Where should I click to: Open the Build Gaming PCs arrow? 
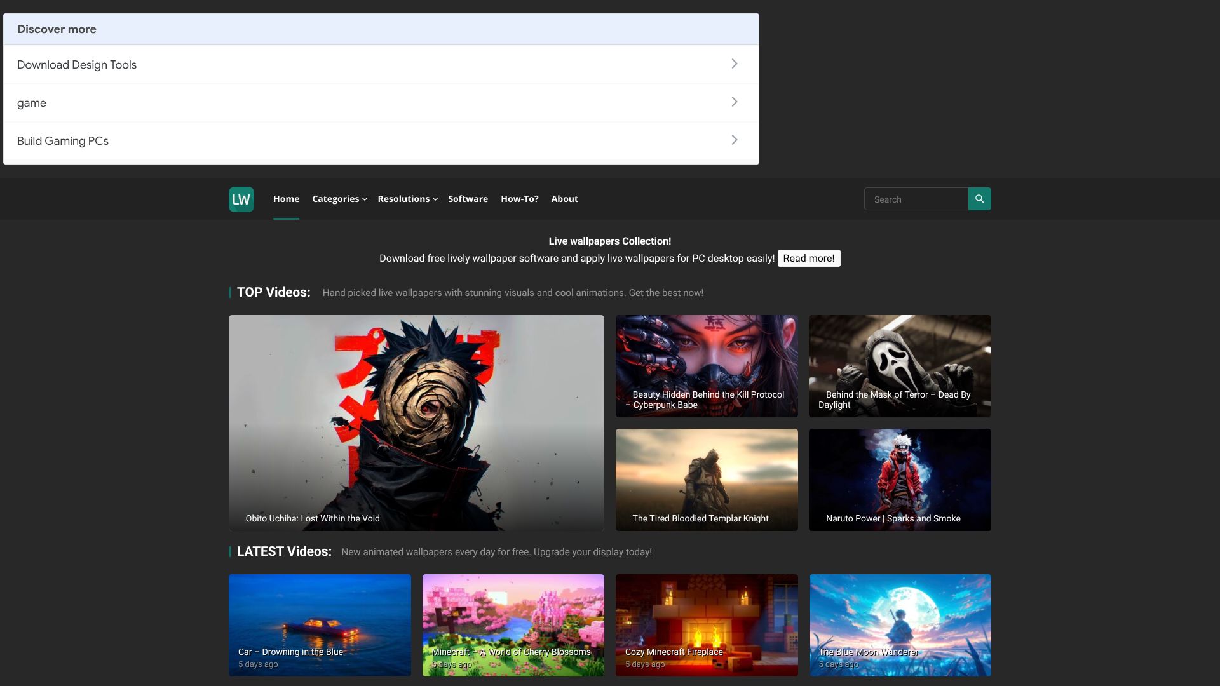(x=735, y=140)
